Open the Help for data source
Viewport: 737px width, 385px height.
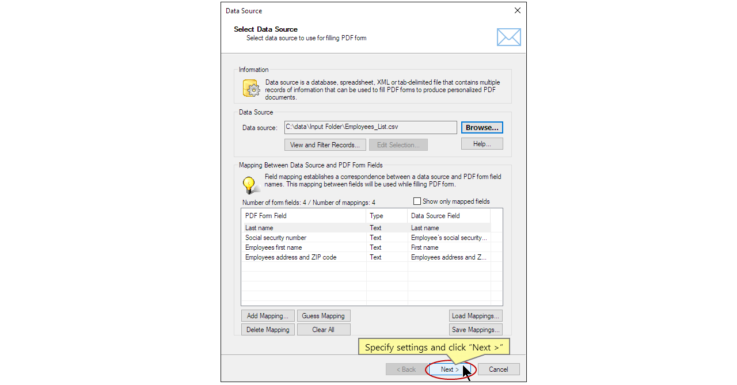482,144
